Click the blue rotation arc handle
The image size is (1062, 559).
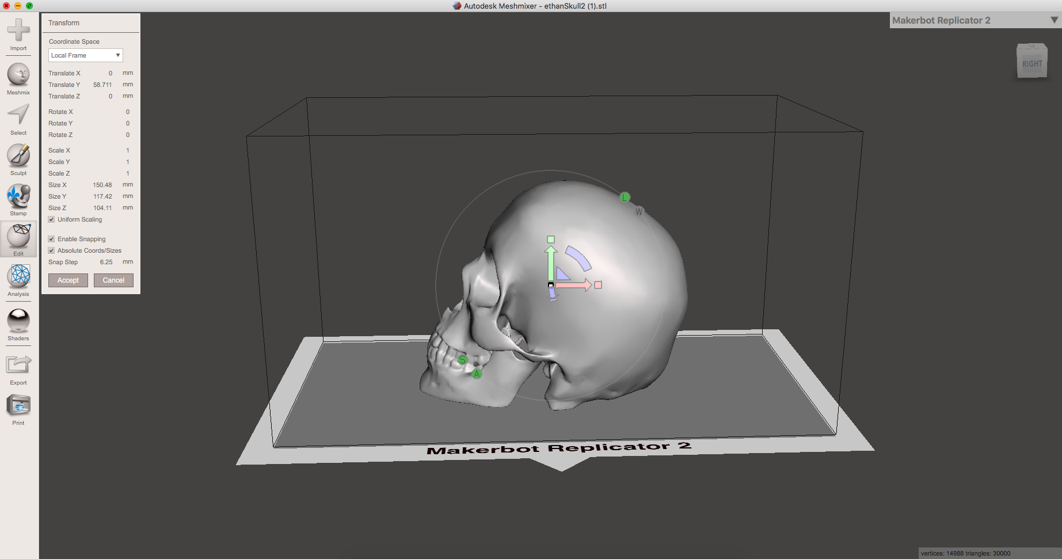[578, 258]
